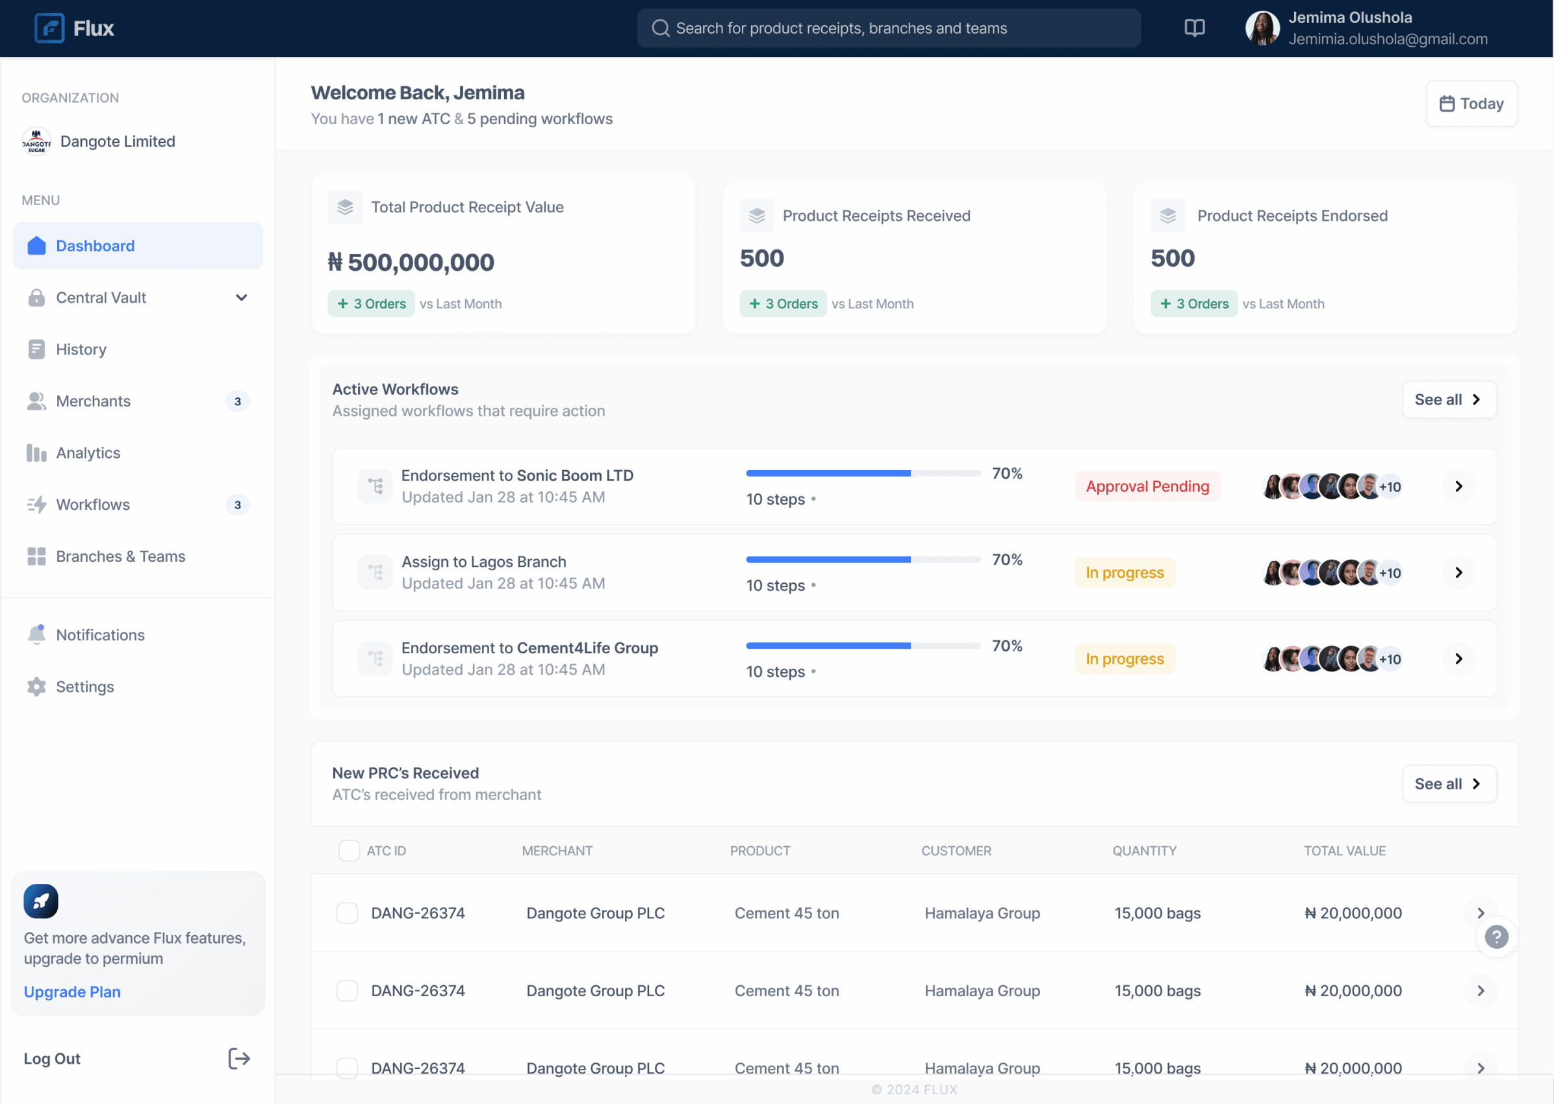Screen dimensions: 1554x1104
Task: Click the Analytics bar chart icon
Action: (x=37, y=453)
